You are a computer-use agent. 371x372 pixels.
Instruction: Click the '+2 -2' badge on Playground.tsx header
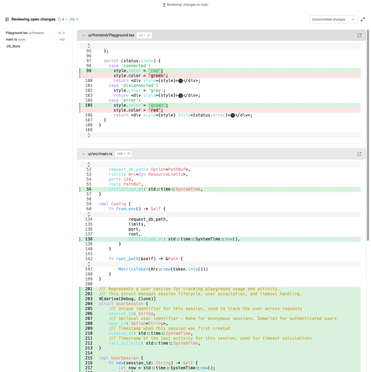(144, 35)
